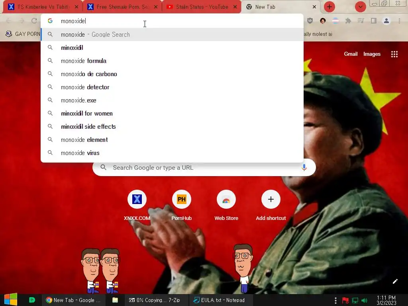Open the Chrome profile avatar icon
This screenshot has height=306, width=408.
(x=386, y=21)
